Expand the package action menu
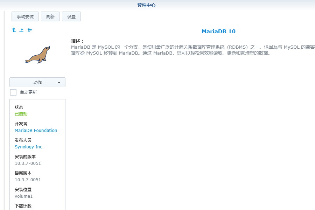This screenshot has height=210, width=315. point(37,82)
